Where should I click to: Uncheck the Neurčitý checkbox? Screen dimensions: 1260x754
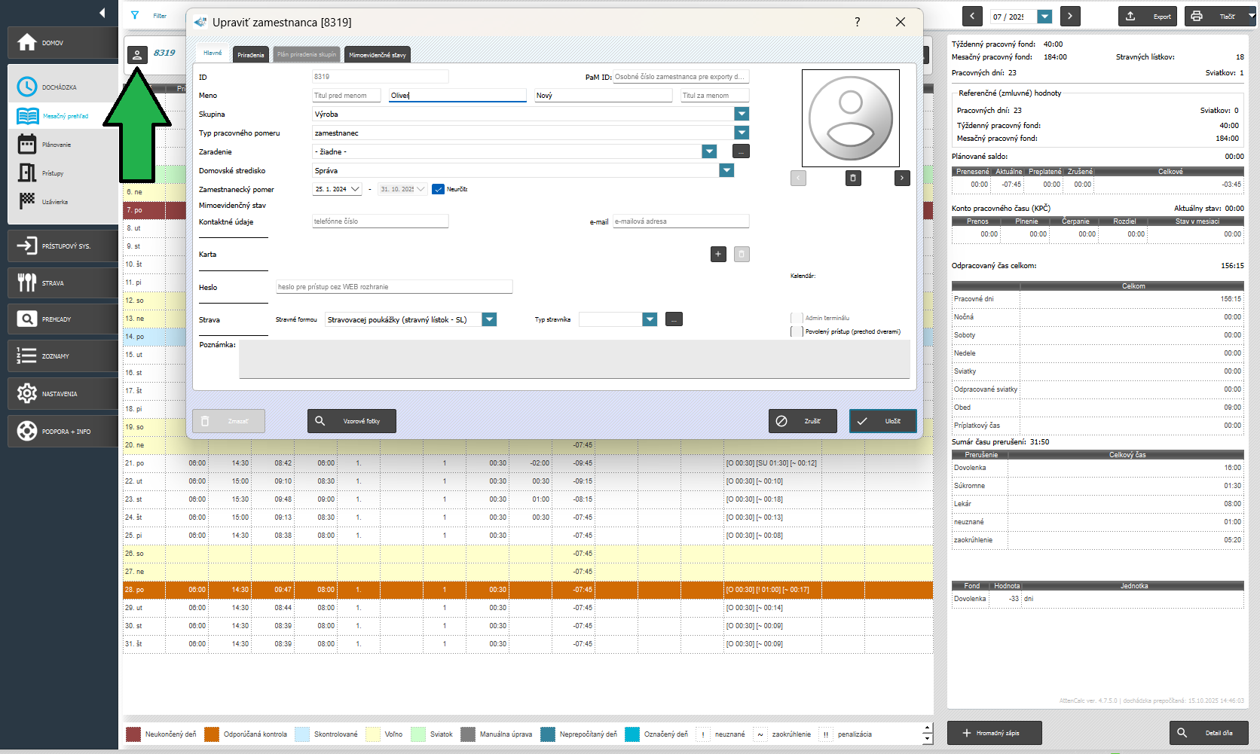pos(438,189)
